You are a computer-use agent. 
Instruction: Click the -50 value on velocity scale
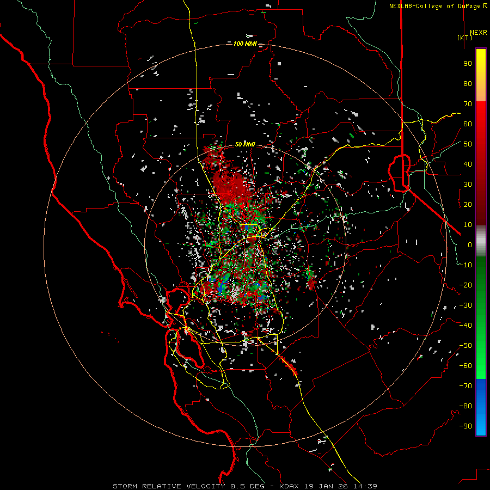pyautogui.click(x=465, y=346)
